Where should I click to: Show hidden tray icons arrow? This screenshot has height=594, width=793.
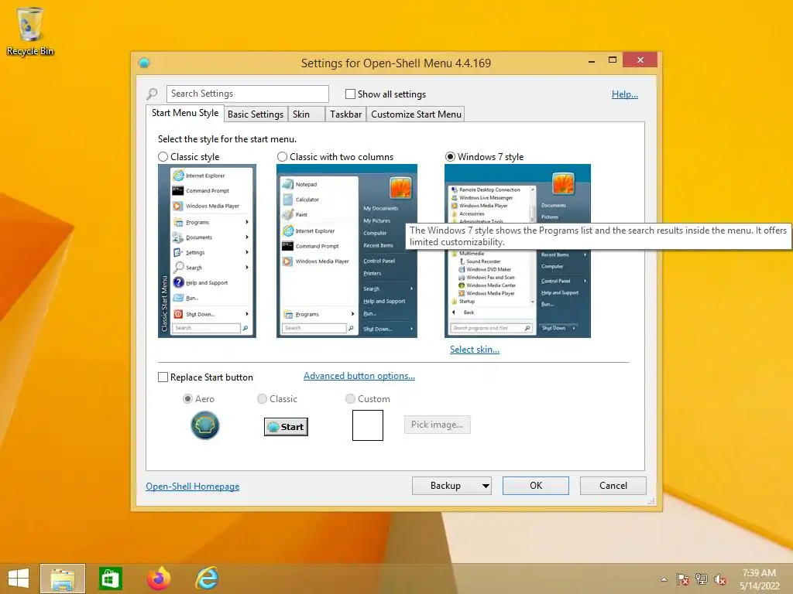664,579
